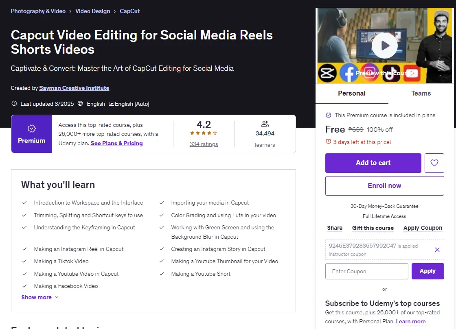The height and width of the screenshot is (329, 456).
Task: Click the Enroll now button
Action: 384,185
